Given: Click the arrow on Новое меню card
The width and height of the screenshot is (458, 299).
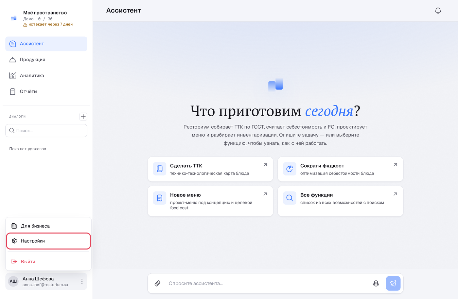Looking at the screenshot, I should click(x=265, y=194).
